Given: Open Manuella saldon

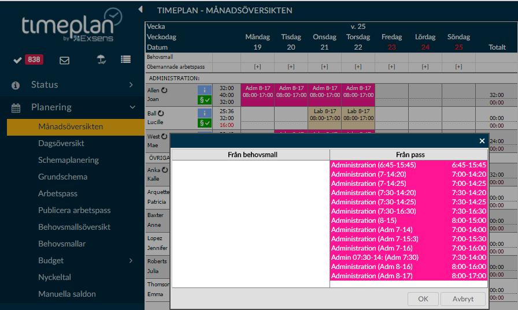Looking at the screenshot, I should click(67, 294).
